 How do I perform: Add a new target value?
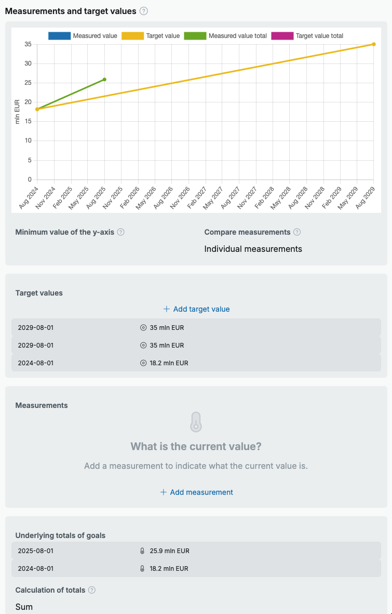(196, 310)
